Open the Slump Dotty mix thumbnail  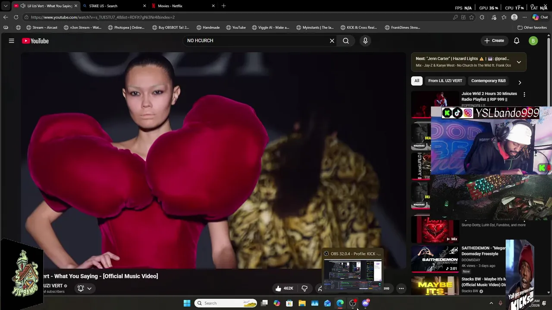tap(434, 229)
